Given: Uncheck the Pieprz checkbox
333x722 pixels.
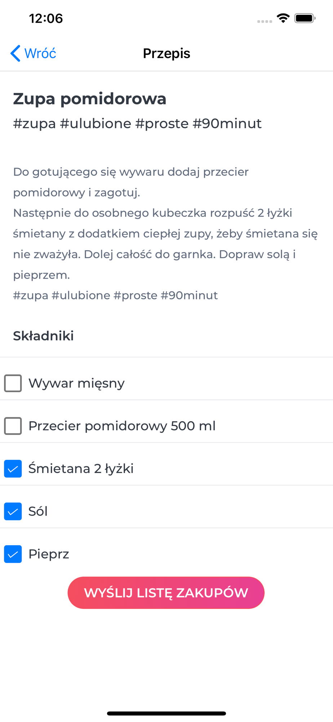Looking at the screenshot, I should click(13, 554).
